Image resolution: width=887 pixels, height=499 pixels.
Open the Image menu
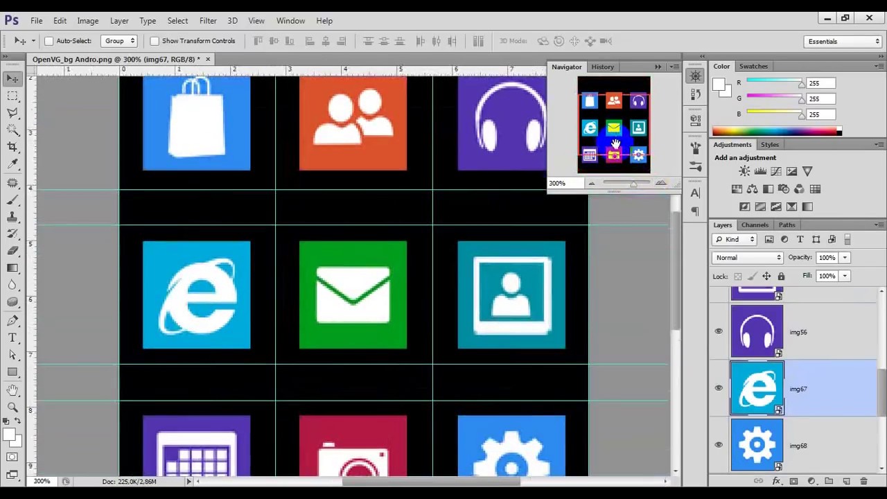tap(87, 21)
